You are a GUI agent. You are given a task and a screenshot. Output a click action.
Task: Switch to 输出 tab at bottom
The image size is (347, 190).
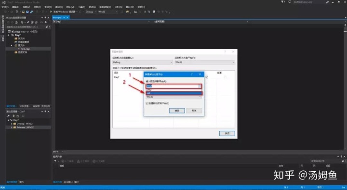77,182
